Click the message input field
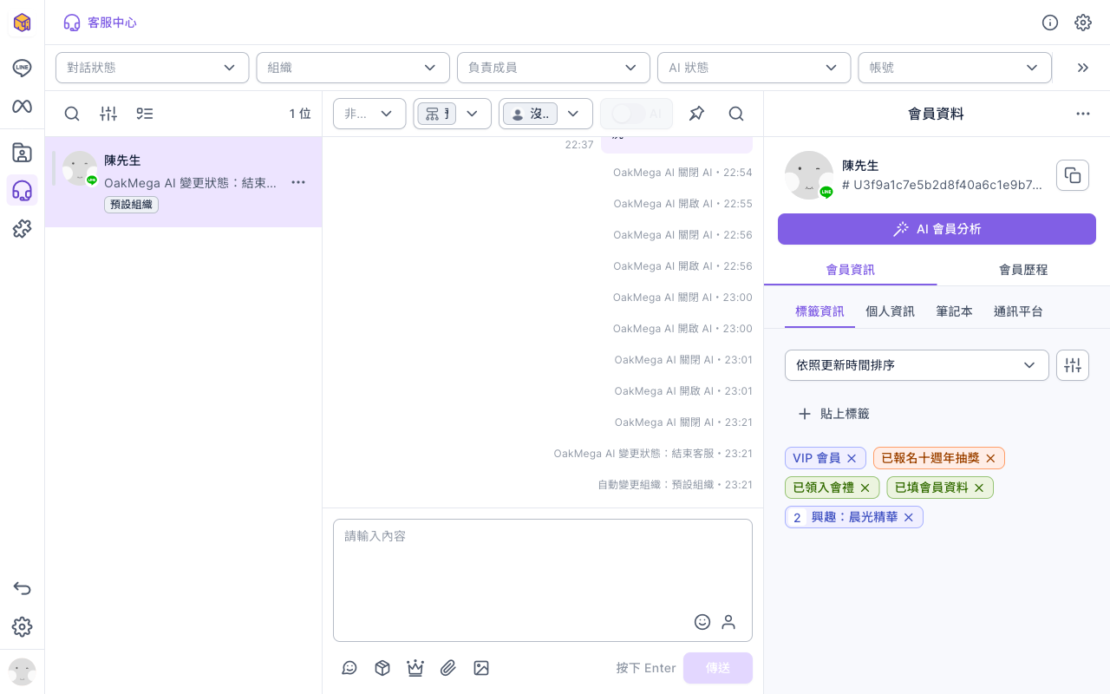Image resolution: width=1110 pixels, height=694 pixels. [x=543, y=580]
